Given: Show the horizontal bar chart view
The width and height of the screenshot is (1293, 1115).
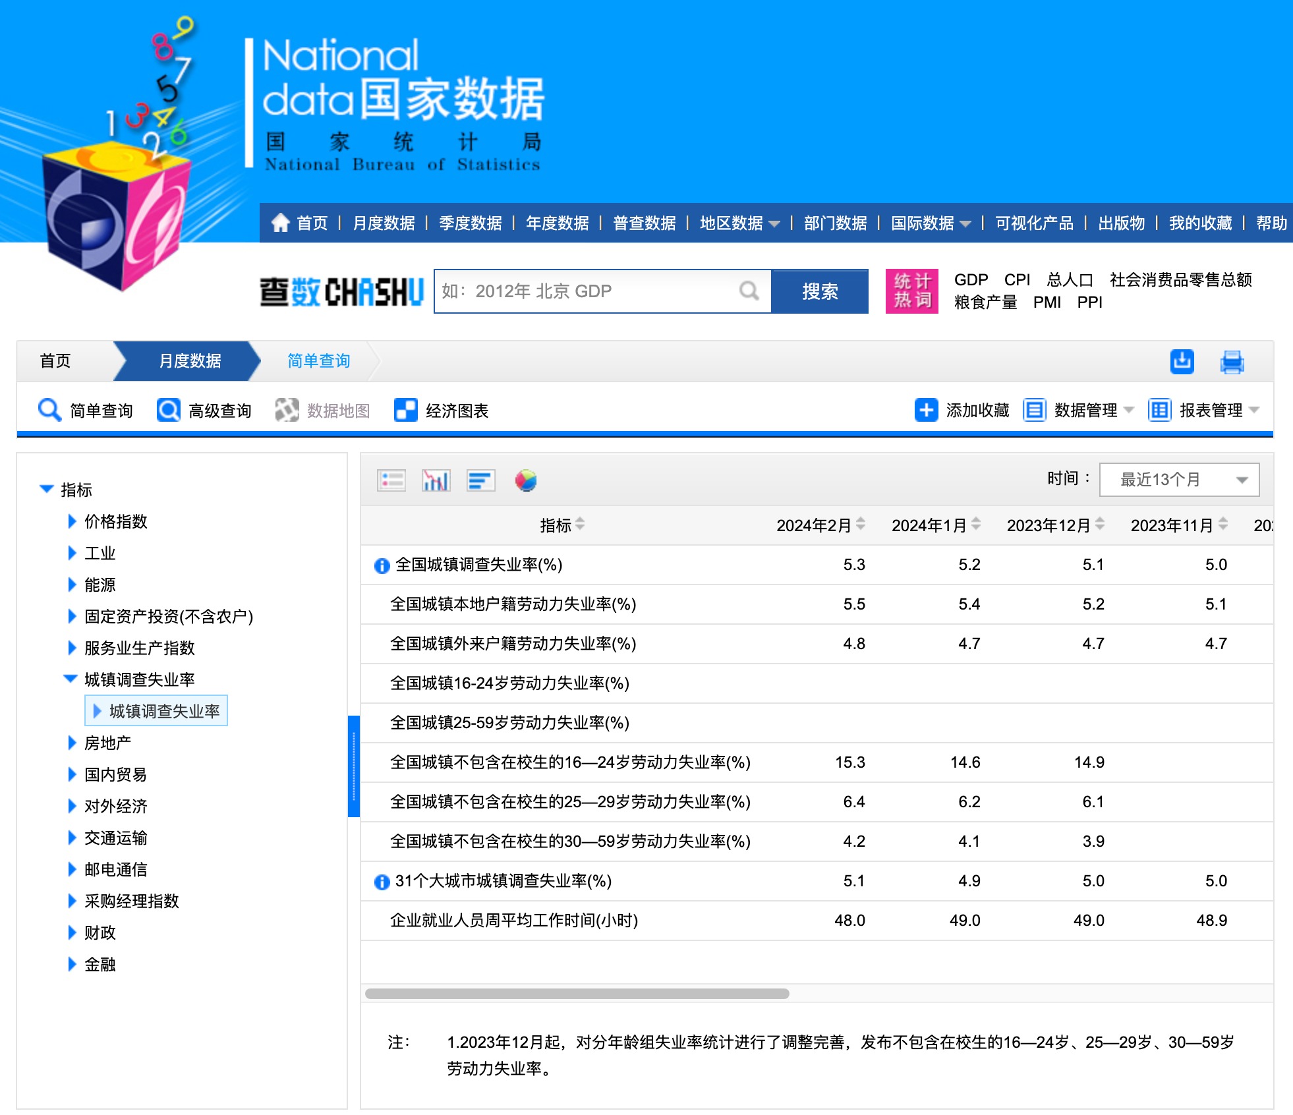Looking at the screenshot, I should click(480, 480).
